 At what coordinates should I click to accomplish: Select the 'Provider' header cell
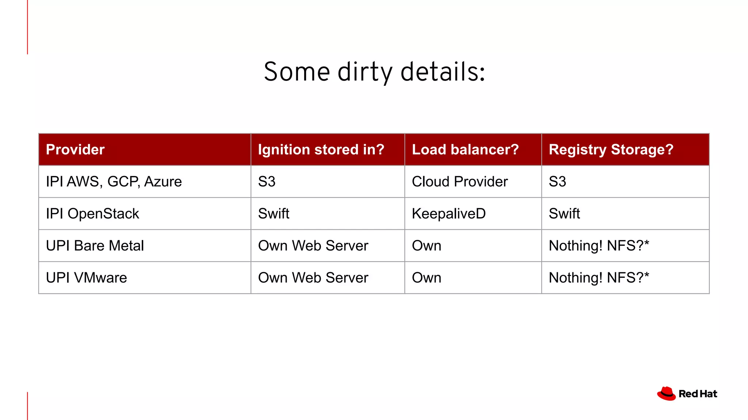point(75,149)
